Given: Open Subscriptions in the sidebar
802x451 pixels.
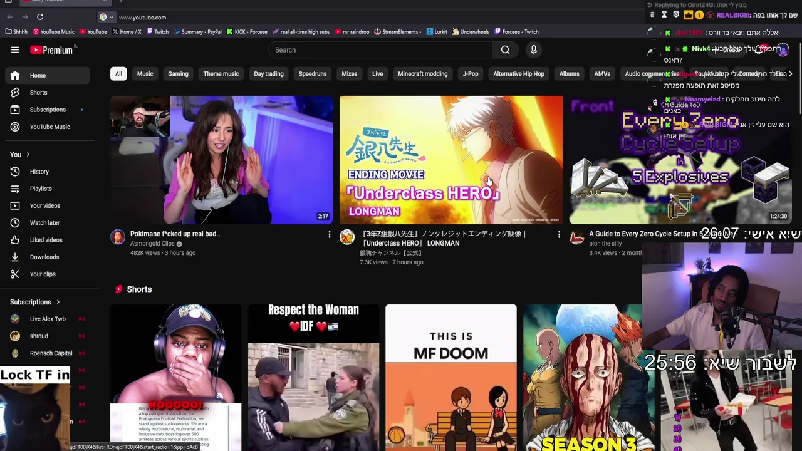Looking at the screenshot, I should (x=48, y=110).
